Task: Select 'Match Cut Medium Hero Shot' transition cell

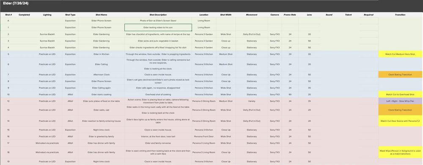Action: coord(400,54)
